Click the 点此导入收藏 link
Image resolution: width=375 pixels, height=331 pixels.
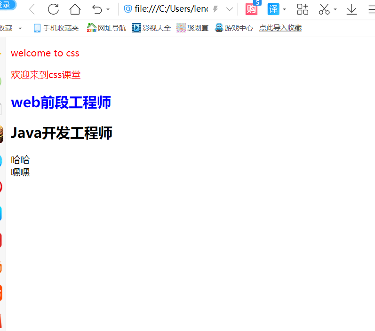click(280, 28)
